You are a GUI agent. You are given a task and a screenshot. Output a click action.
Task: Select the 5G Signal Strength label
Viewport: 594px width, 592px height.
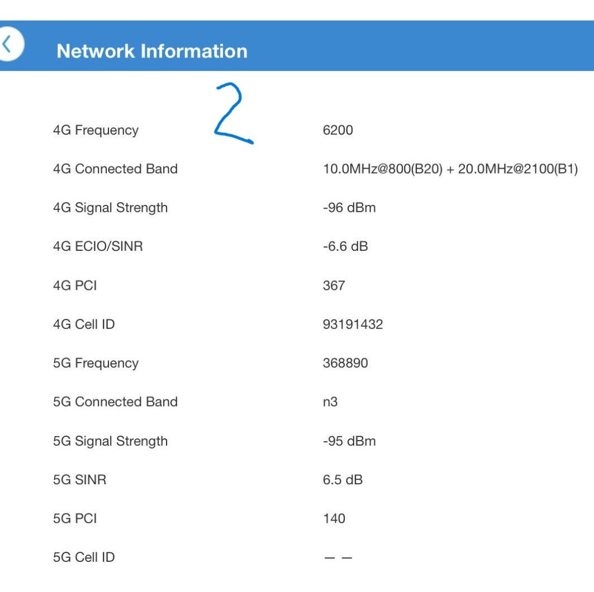(110, 441)
